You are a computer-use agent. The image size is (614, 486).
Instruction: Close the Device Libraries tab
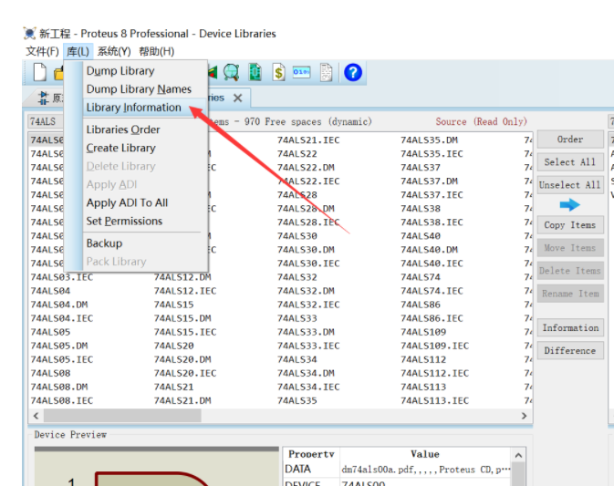coord(238,98)
